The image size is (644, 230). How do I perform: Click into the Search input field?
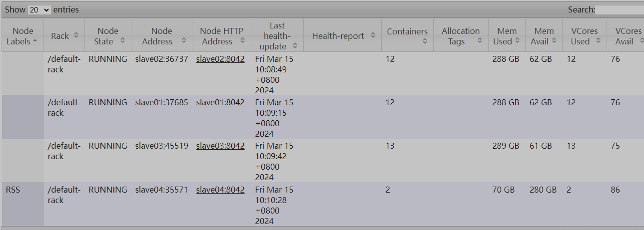point(619,9)
